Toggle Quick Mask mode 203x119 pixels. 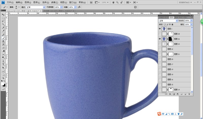point(3,89)
